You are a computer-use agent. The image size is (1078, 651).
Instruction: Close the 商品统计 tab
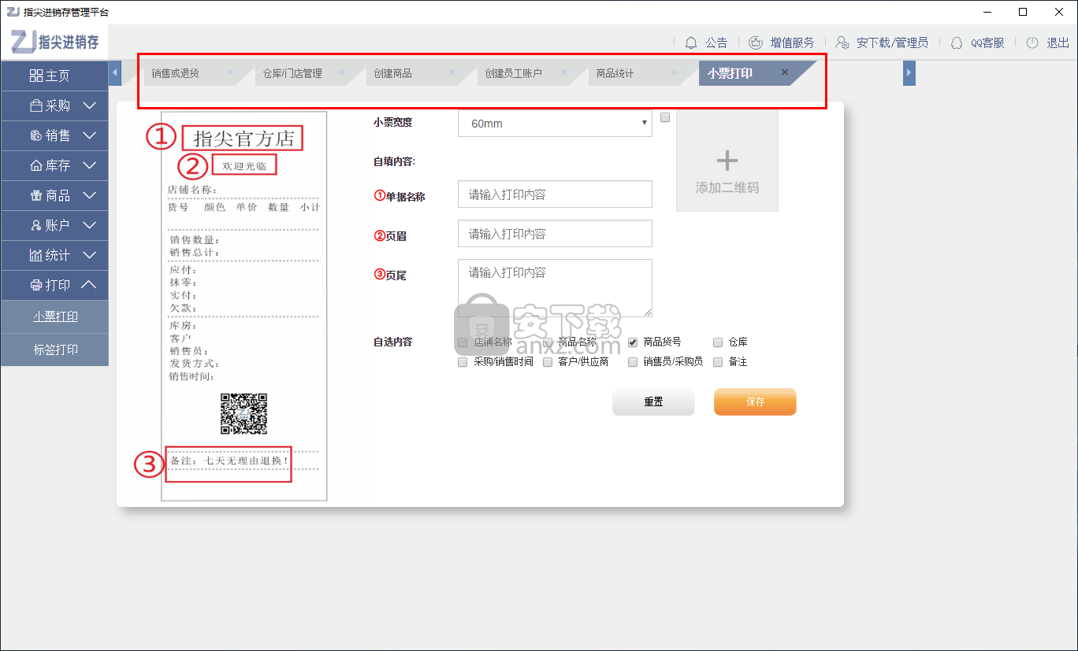click(x=675, y=72)
